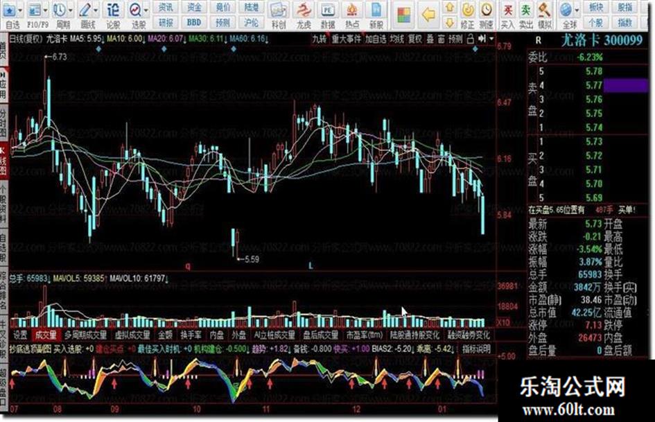655x422 pixels.
Task: Click stock title 尤洛卡 300099
Action: 602,40
